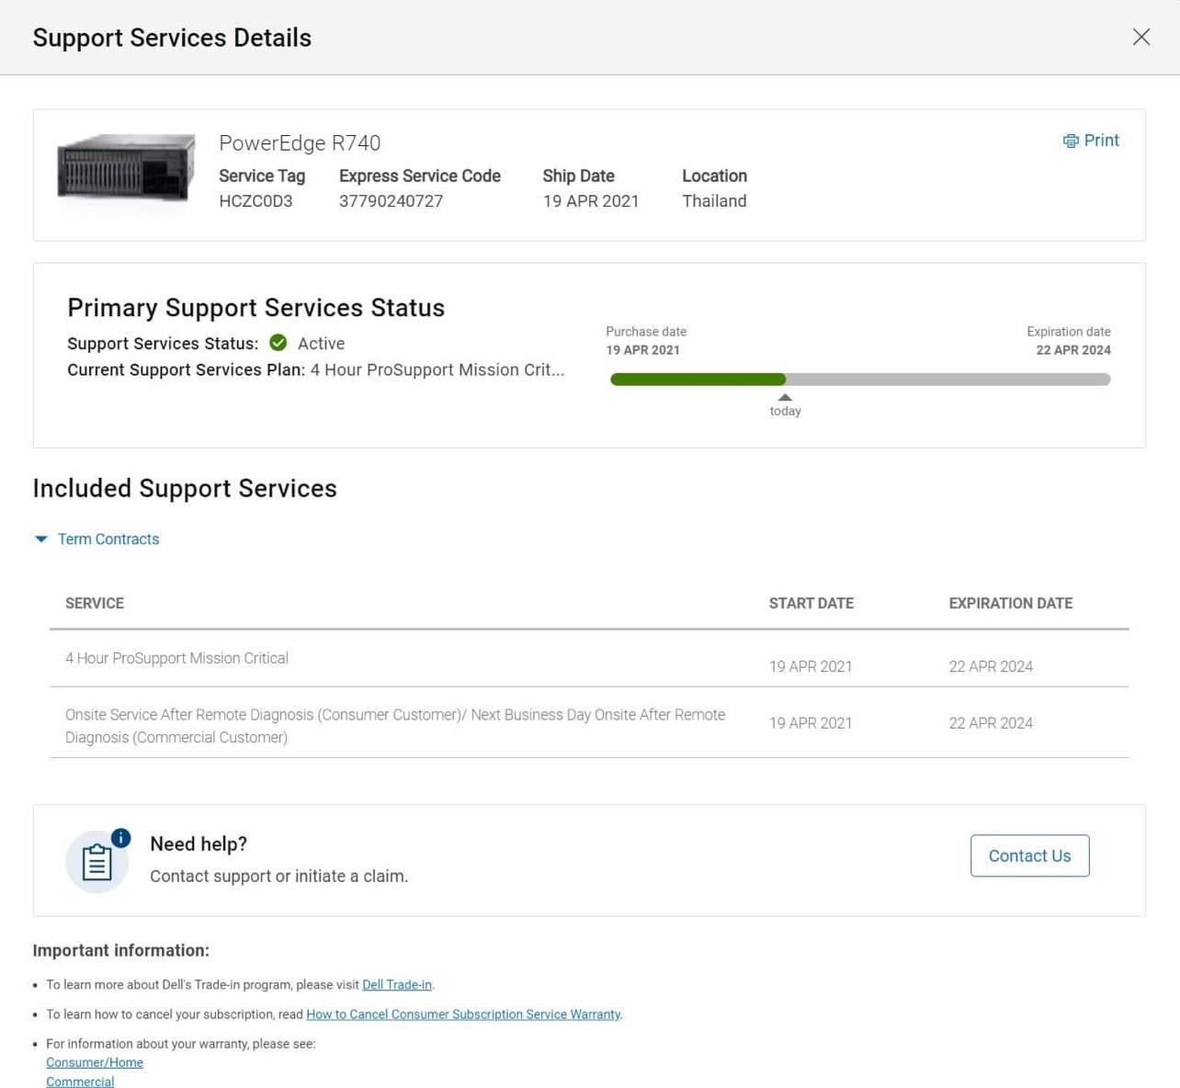1180x1088 pixels.
Task: Collapse the Term Contracts section arrow
Action: click(40, 539)
